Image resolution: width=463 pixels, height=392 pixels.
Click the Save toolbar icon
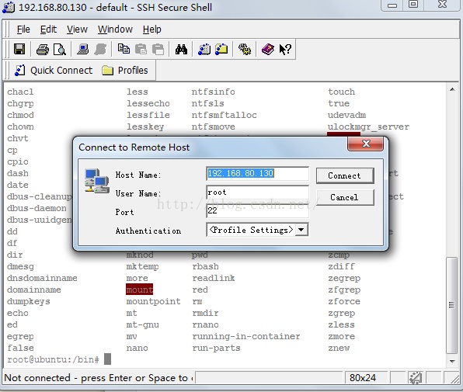(x=19, y=49)
